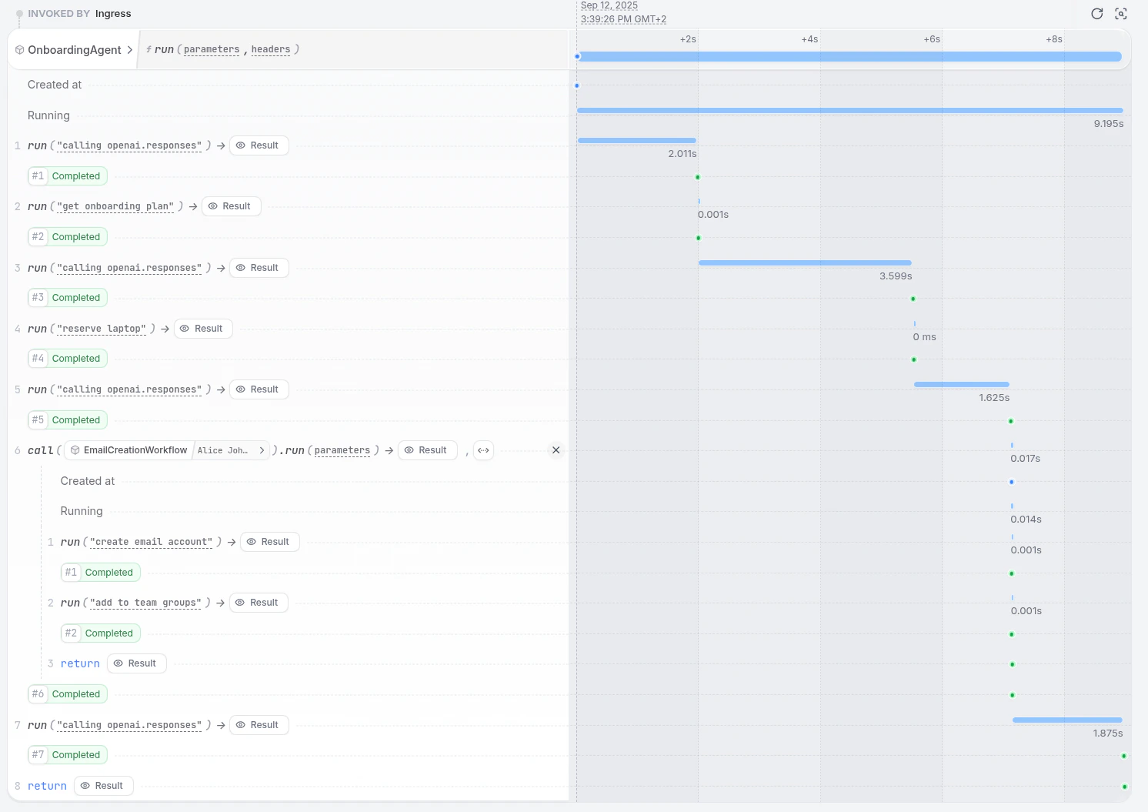Click the refresh icon at top right
The width and height of the screenshot is (1148, 812).
click(1097, 14)
